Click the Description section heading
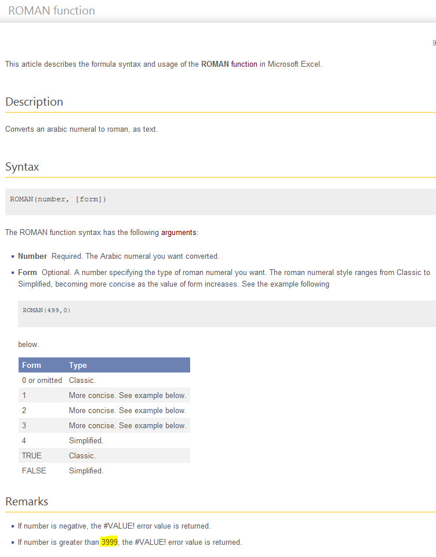Viewport: 436px width, 557px height. pyautogui.click(x=34, y=102)
